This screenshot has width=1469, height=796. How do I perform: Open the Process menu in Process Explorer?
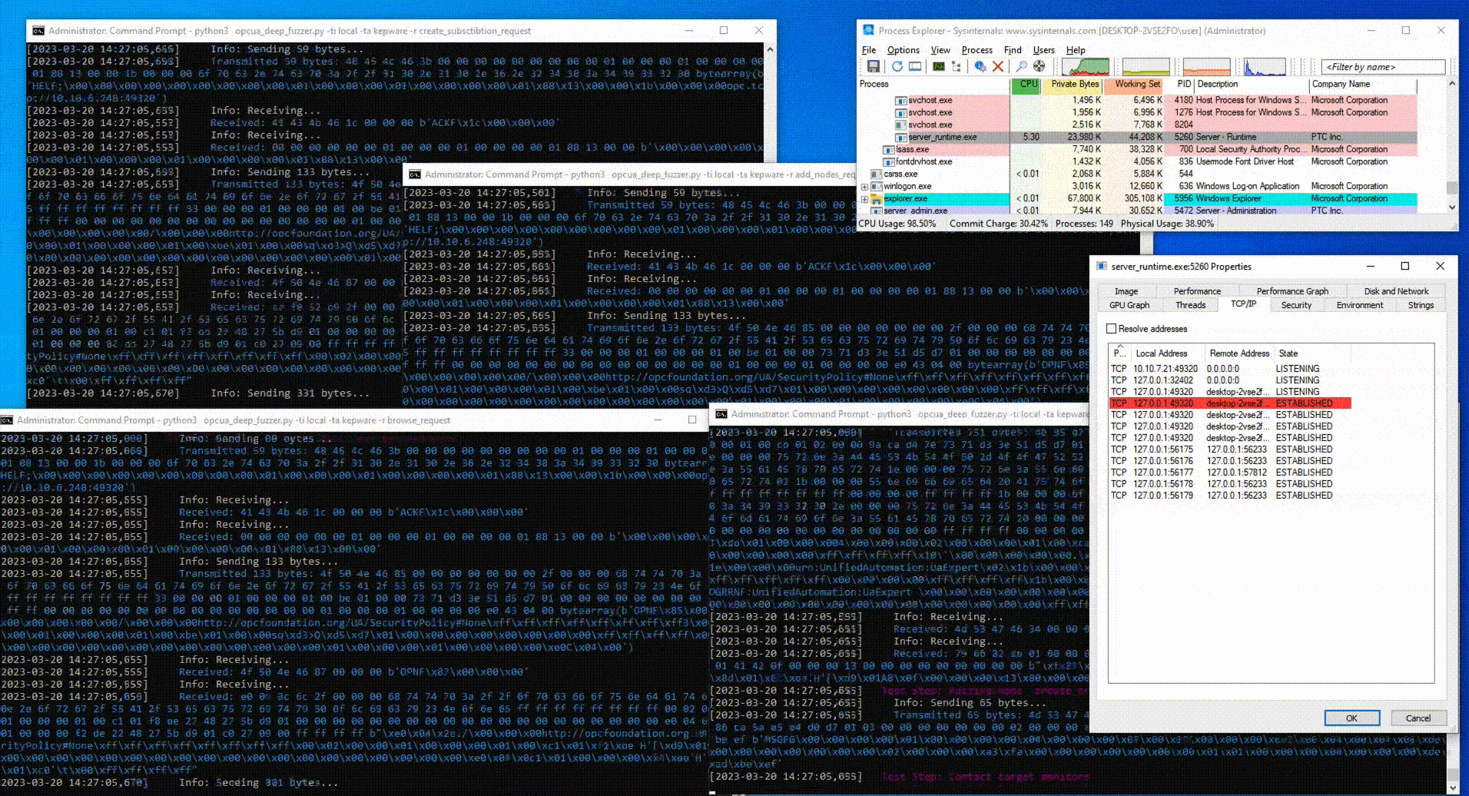977,49
